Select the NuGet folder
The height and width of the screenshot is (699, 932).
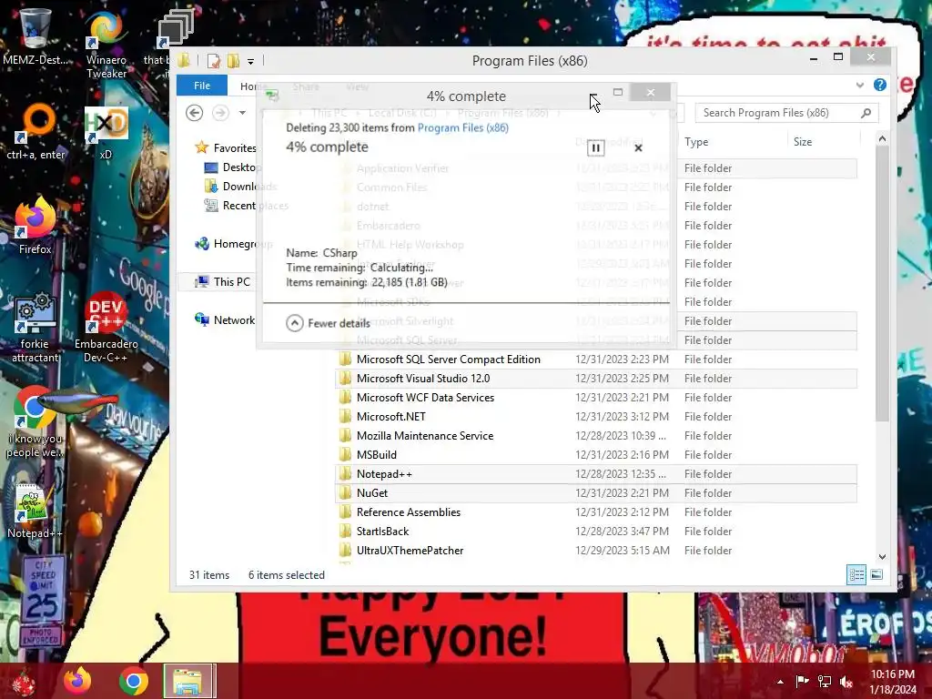[x=596, y=492]
